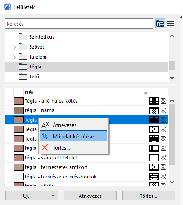Click the hatch icon of the highlighted Tégla row
This screenshot has width=183, height=205.
pyautogui.click(x=154, y=120)
